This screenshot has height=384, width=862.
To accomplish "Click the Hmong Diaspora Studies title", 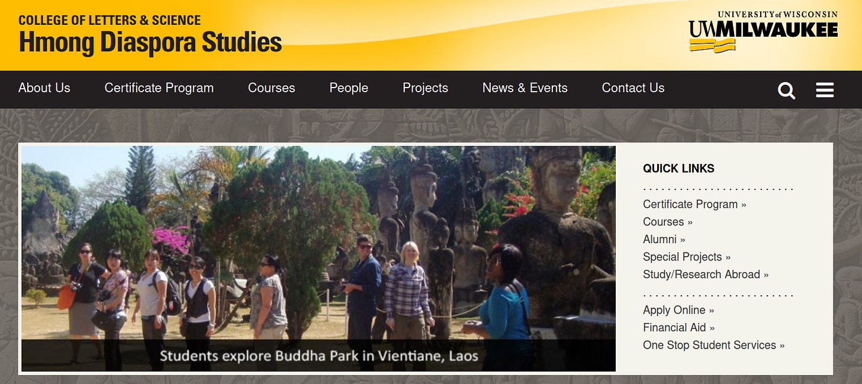I will click(150, 43).
